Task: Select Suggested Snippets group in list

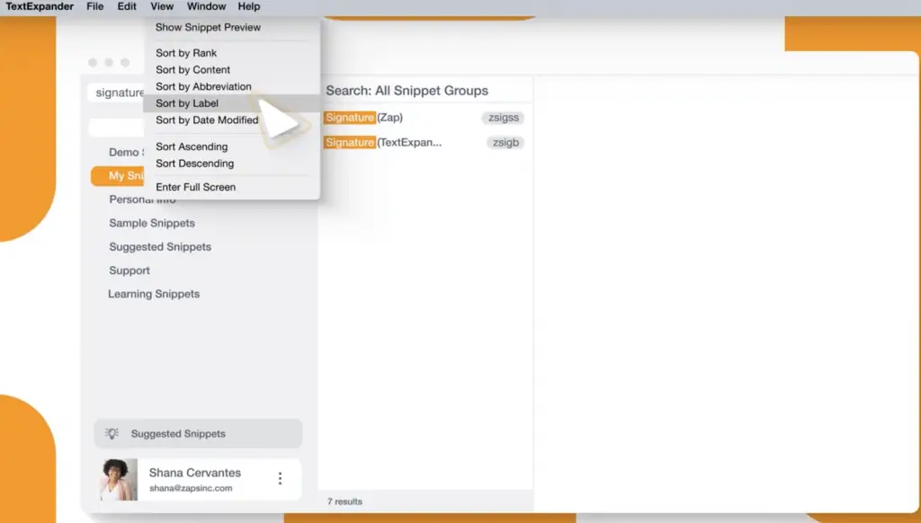Action: pos(160,247)
